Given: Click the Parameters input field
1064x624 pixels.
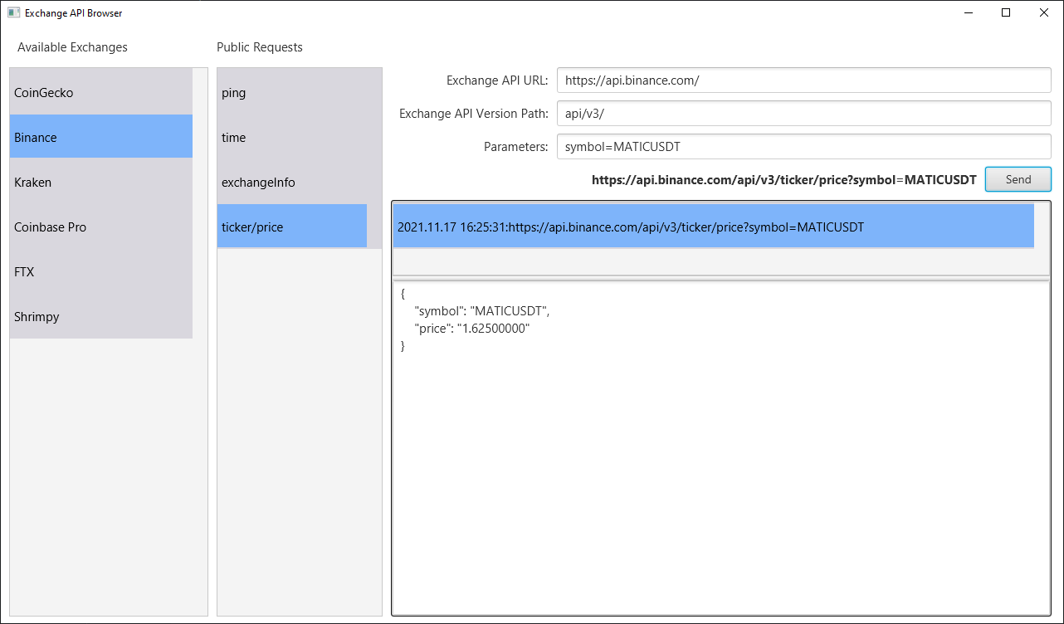Looking at the screenshot, I should point(803,147).
